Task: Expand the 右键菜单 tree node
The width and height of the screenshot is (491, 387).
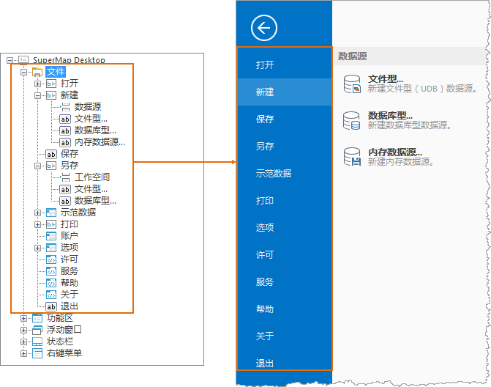Action: tap(23, 353)
